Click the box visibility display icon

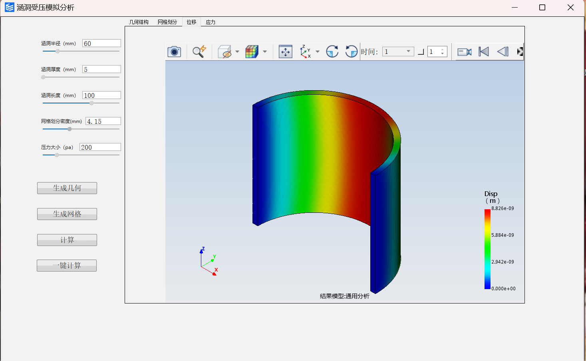pyautogui.click(x=224, y=52)
